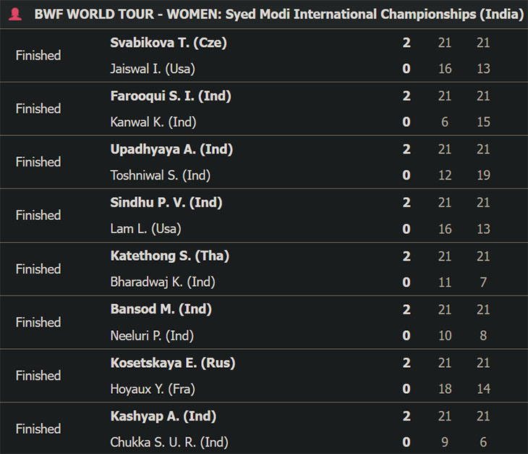Open Hoyaux Y. (Fra) entry
Screen dimensions: 528x454
[x=153, y=389]
